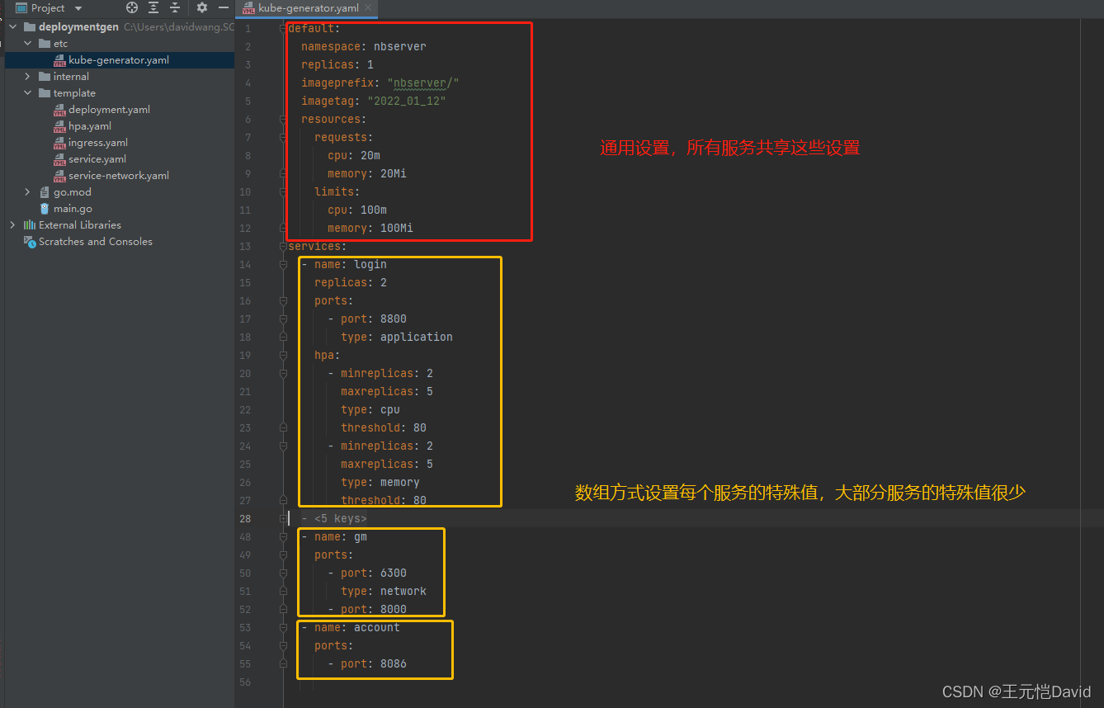The width and height of the screenshot is (1104, 708).
Task: Click line number 56 in the gutter
Action: (245, 682)
